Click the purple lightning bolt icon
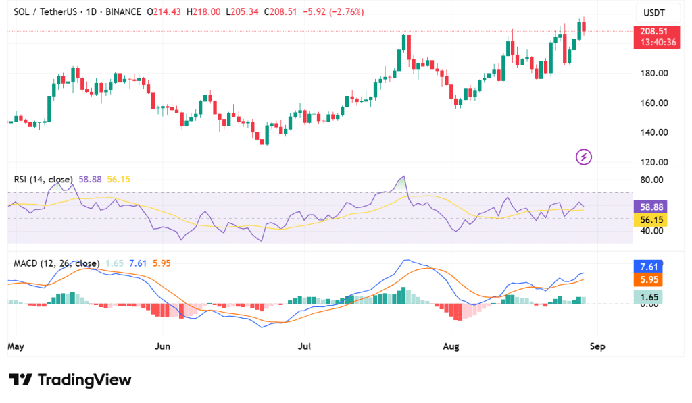Image resolution: width=692 pixels, height=403 pixels. (584, 157)
